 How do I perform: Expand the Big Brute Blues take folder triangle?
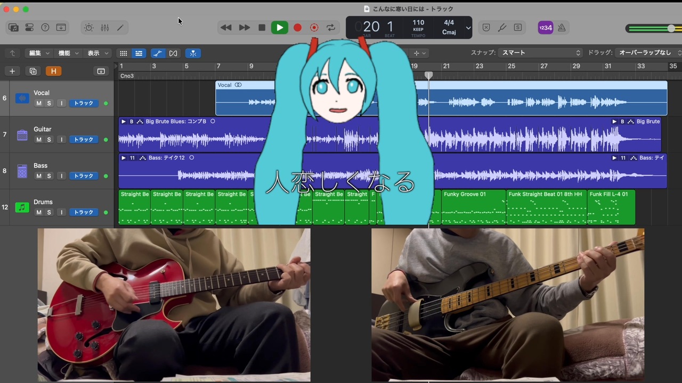coord(124,121)
